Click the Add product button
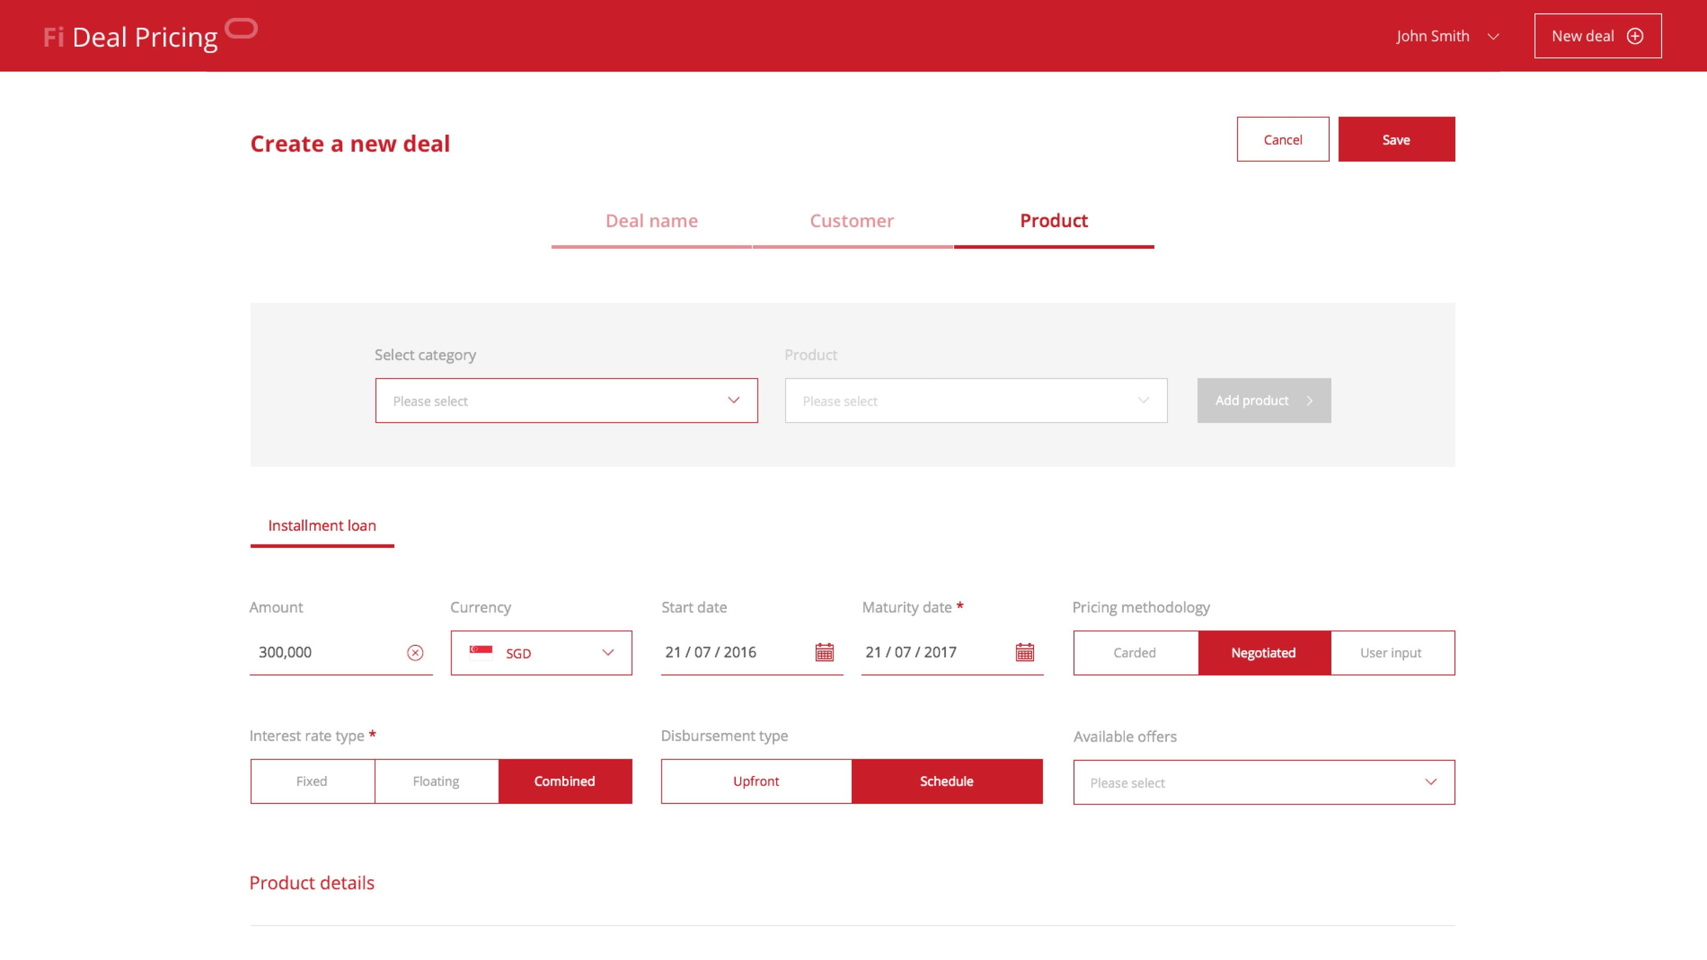The width and height of the screenshot is (1707, 960). tap(1264, 401)
